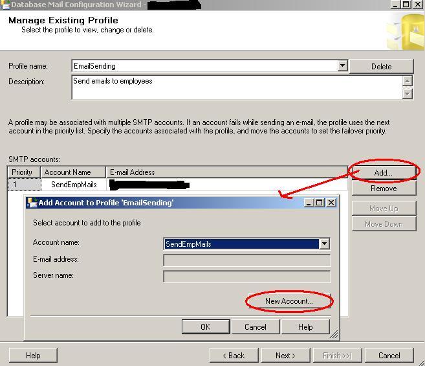Click the Account Name column header
425x366 pixels.
coord(73,172)
